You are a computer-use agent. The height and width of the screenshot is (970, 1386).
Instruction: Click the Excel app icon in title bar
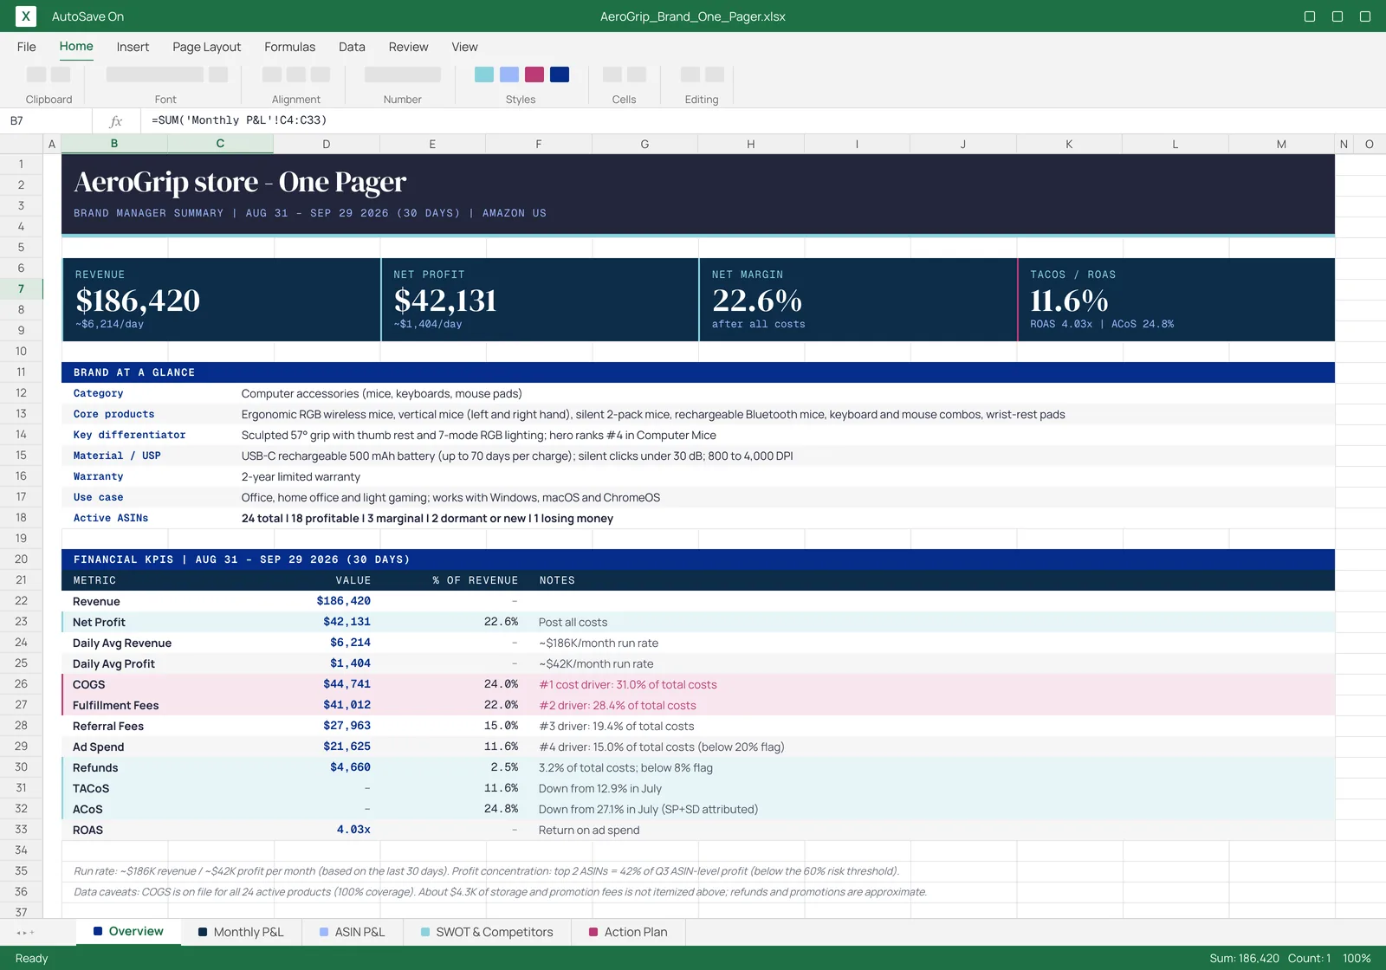click(26, 16)
